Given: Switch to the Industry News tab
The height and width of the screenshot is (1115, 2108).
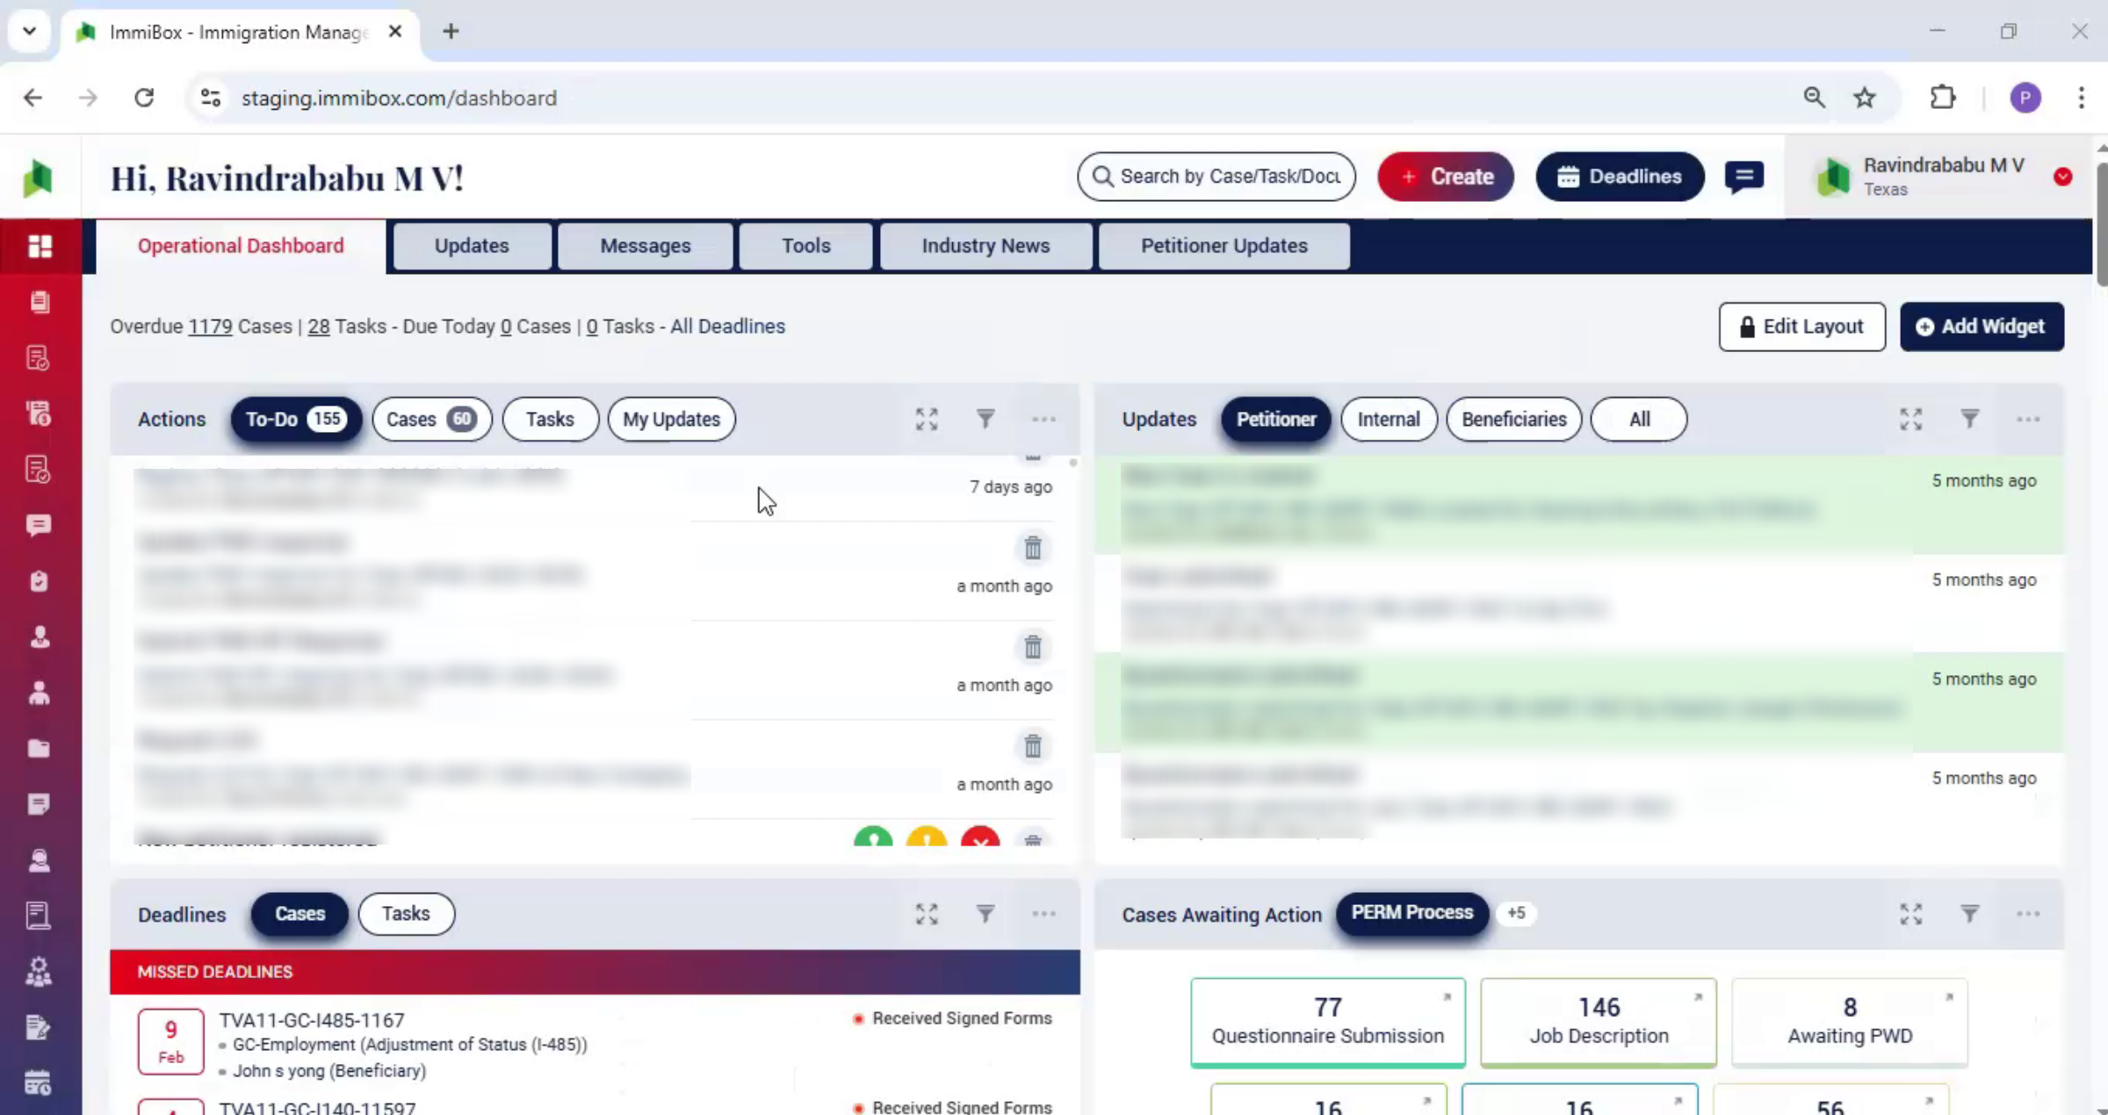Looking at the screenshot, I should pos(985,246).
